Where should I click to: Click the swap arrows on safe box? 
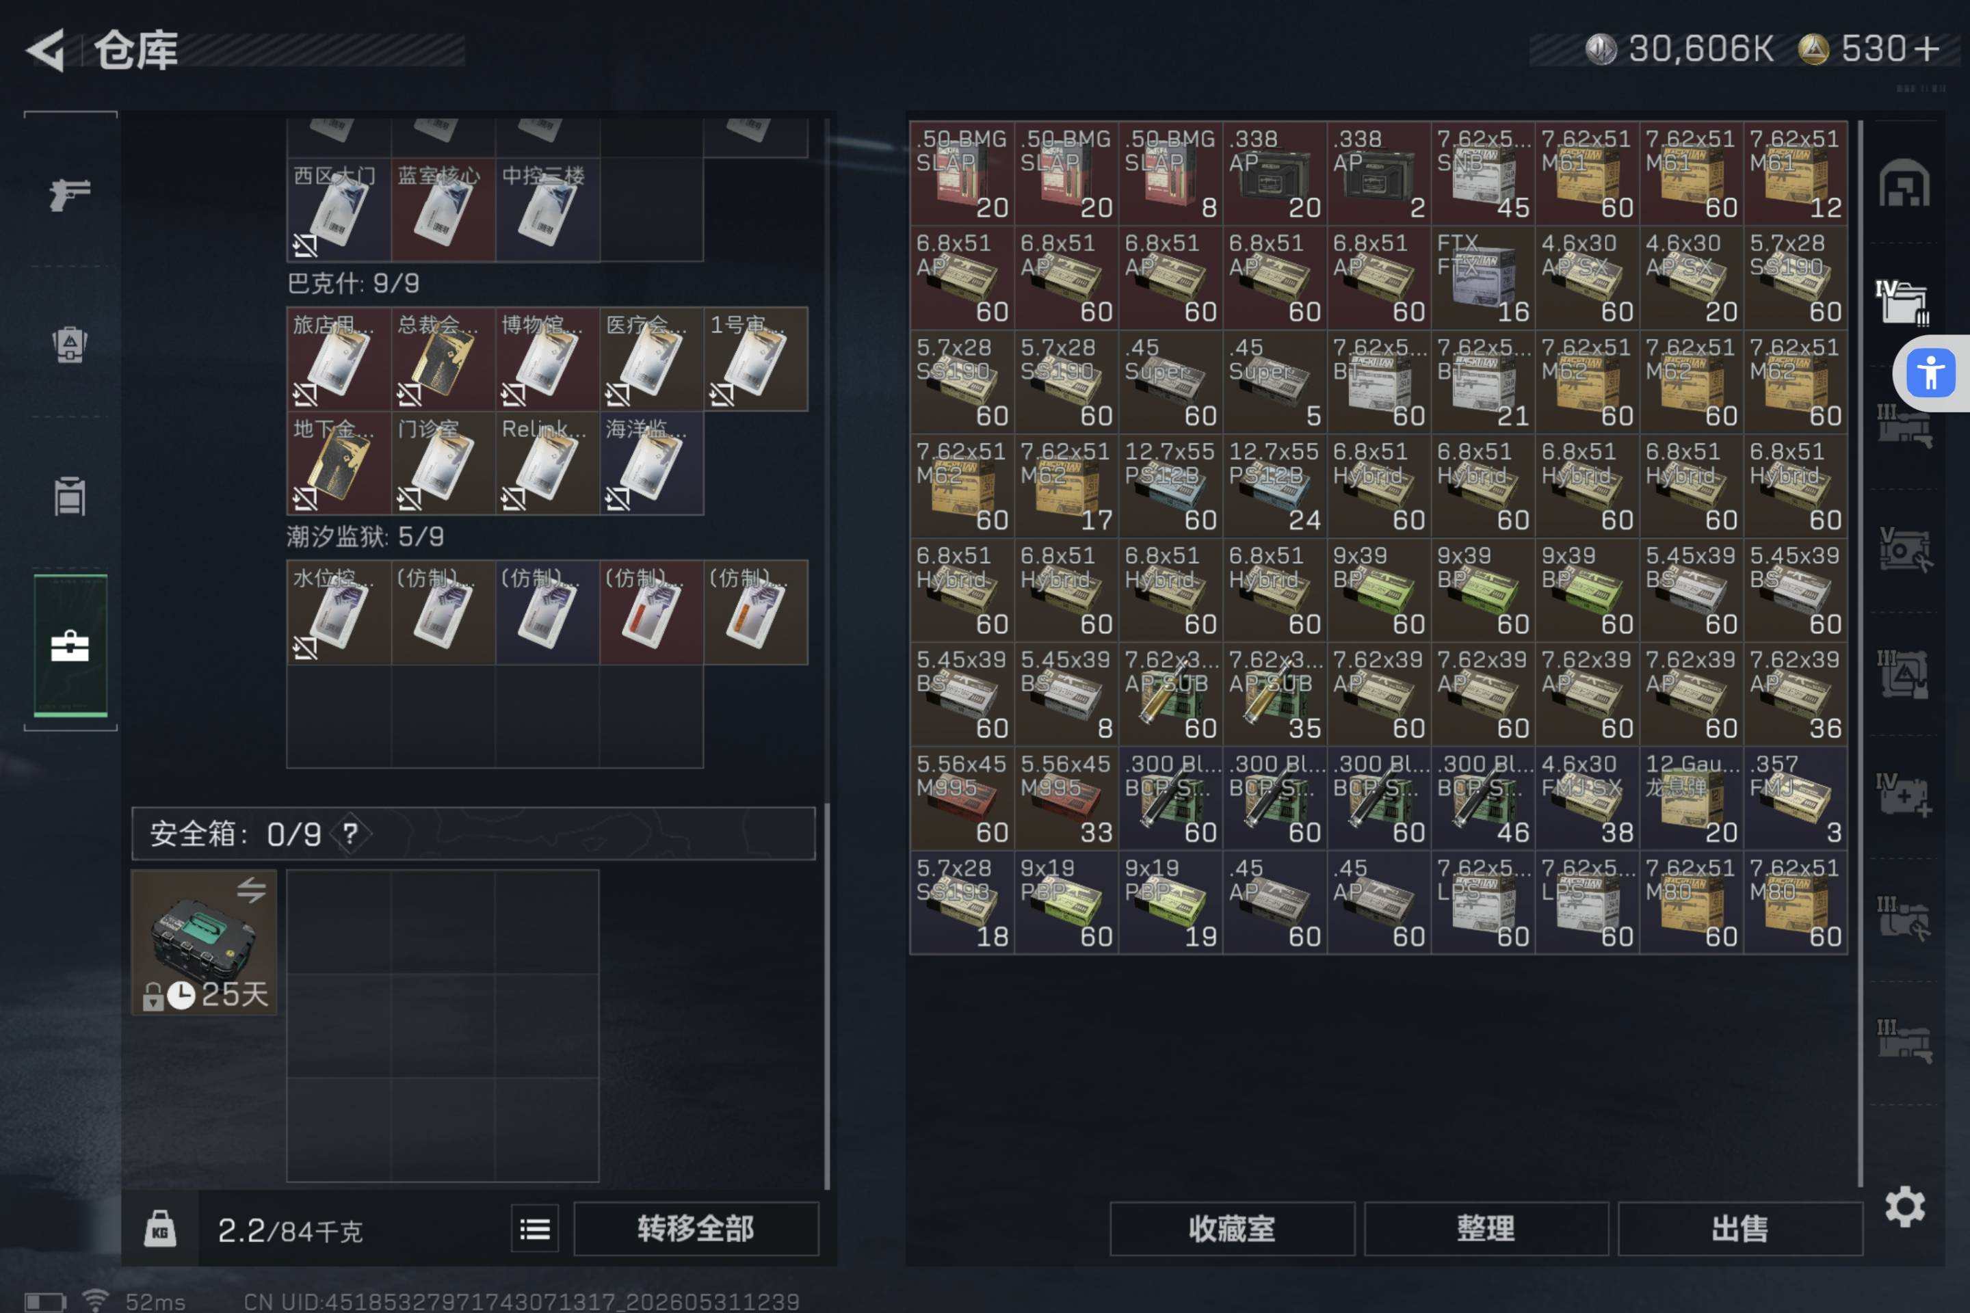(x=251, y=890)
